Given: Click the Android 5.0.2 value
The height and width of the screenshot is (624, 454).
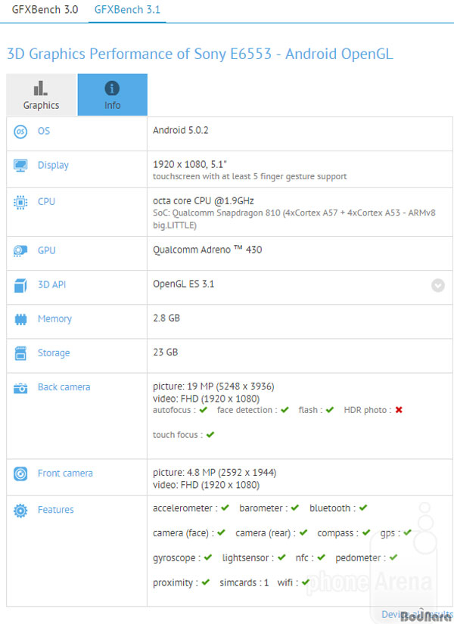Looking at the screenshot, I should (180, 130).
